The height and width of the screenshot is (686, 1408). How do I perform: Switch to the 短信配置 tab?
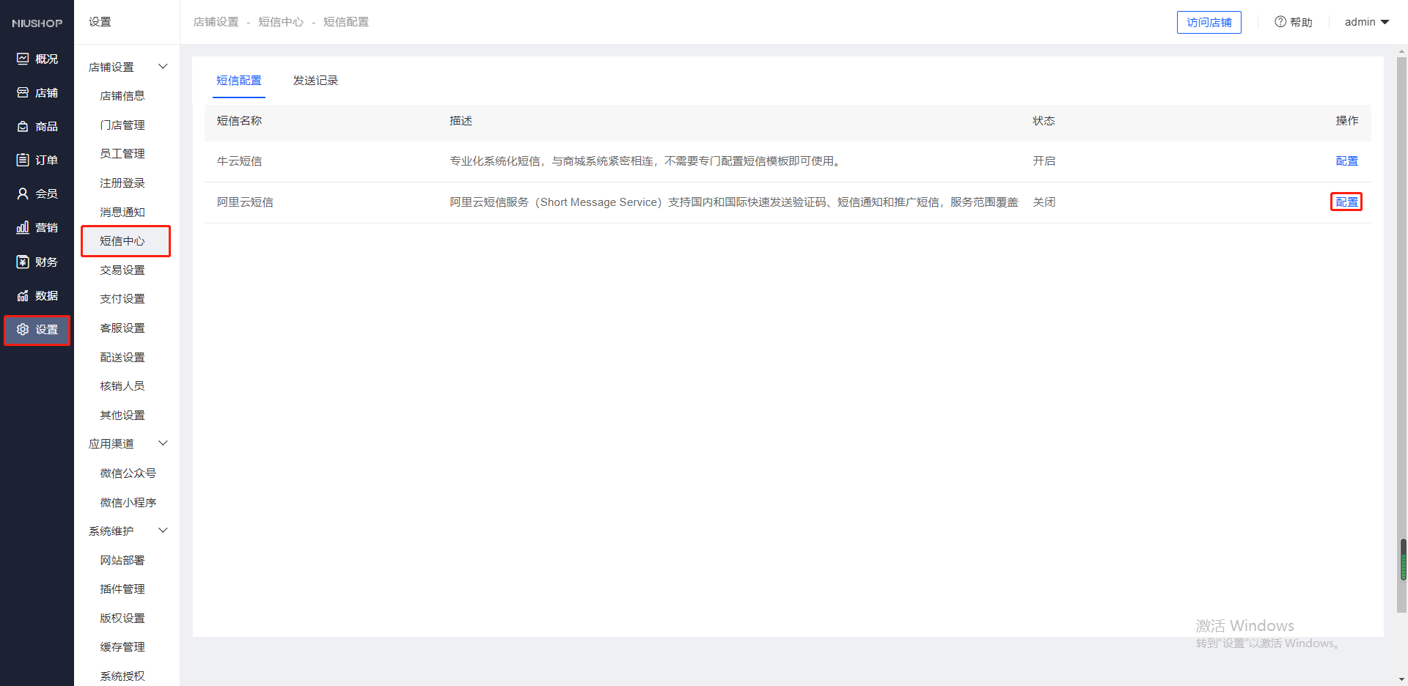(x=239, y=81)
